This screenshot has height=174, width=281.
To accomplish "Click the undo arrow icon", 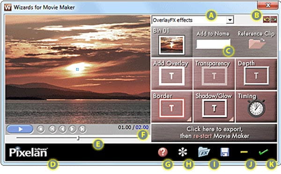I will [266, 20].
